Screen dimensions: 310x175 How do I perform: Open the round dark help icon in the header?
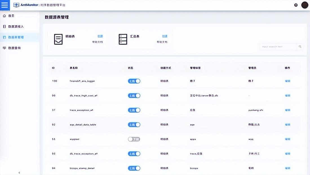coord(296,5)
